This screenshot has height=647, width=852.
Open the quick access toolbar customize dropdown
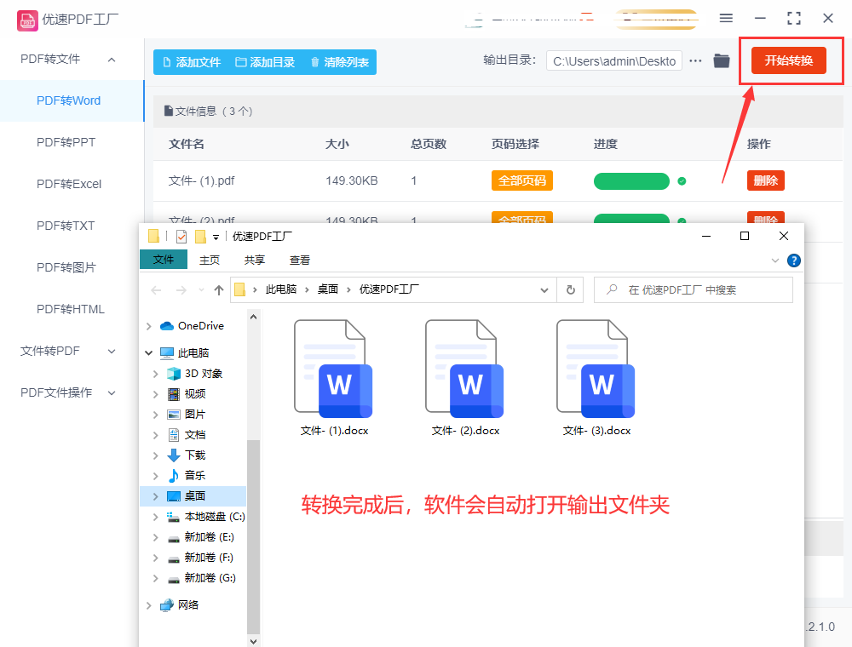216,238
